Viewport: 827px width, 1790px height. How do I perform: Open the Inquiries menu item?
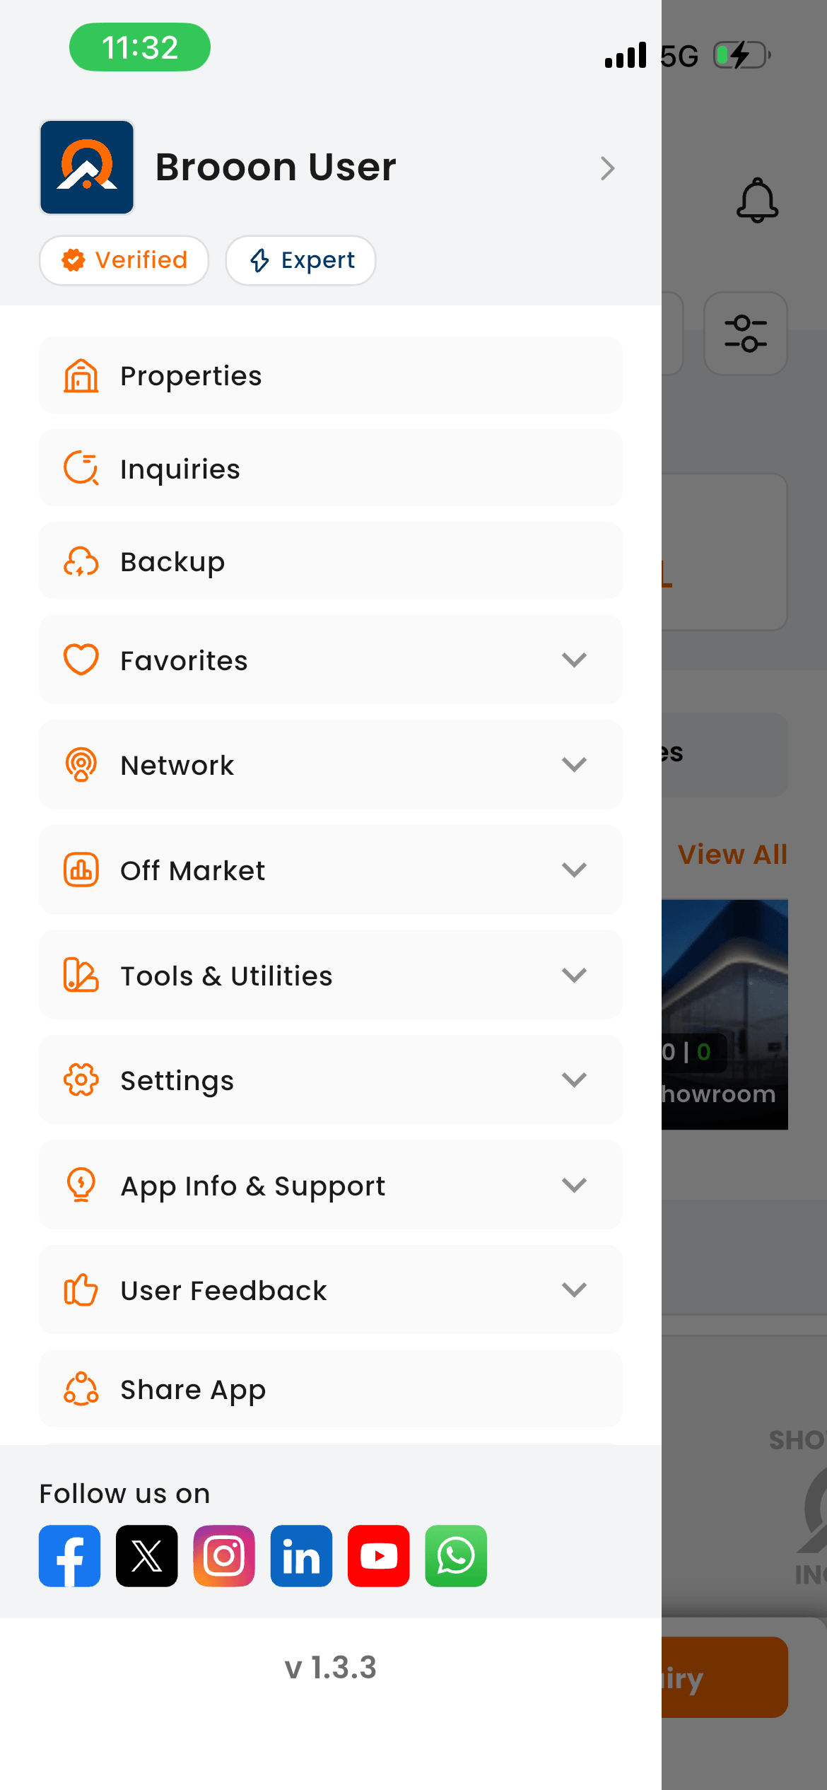coord(331,468)
